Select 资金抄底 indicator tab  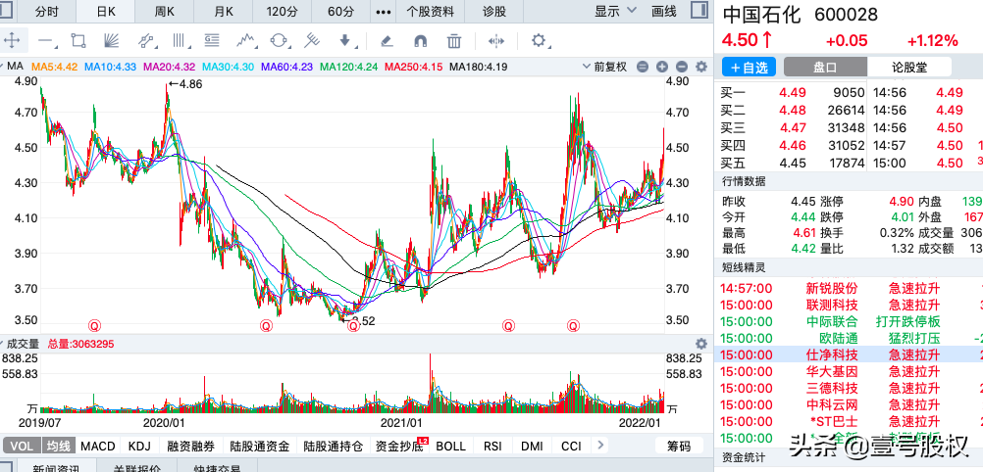point(398,446)
